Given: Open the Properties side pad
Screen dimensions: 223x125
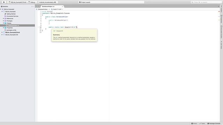Looking at the screenshot, I should [x=222, y=19].
